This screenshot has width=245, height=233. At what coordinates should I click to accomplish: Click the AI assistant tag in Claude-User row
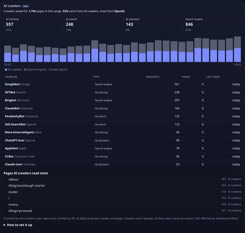pos(102,164)
